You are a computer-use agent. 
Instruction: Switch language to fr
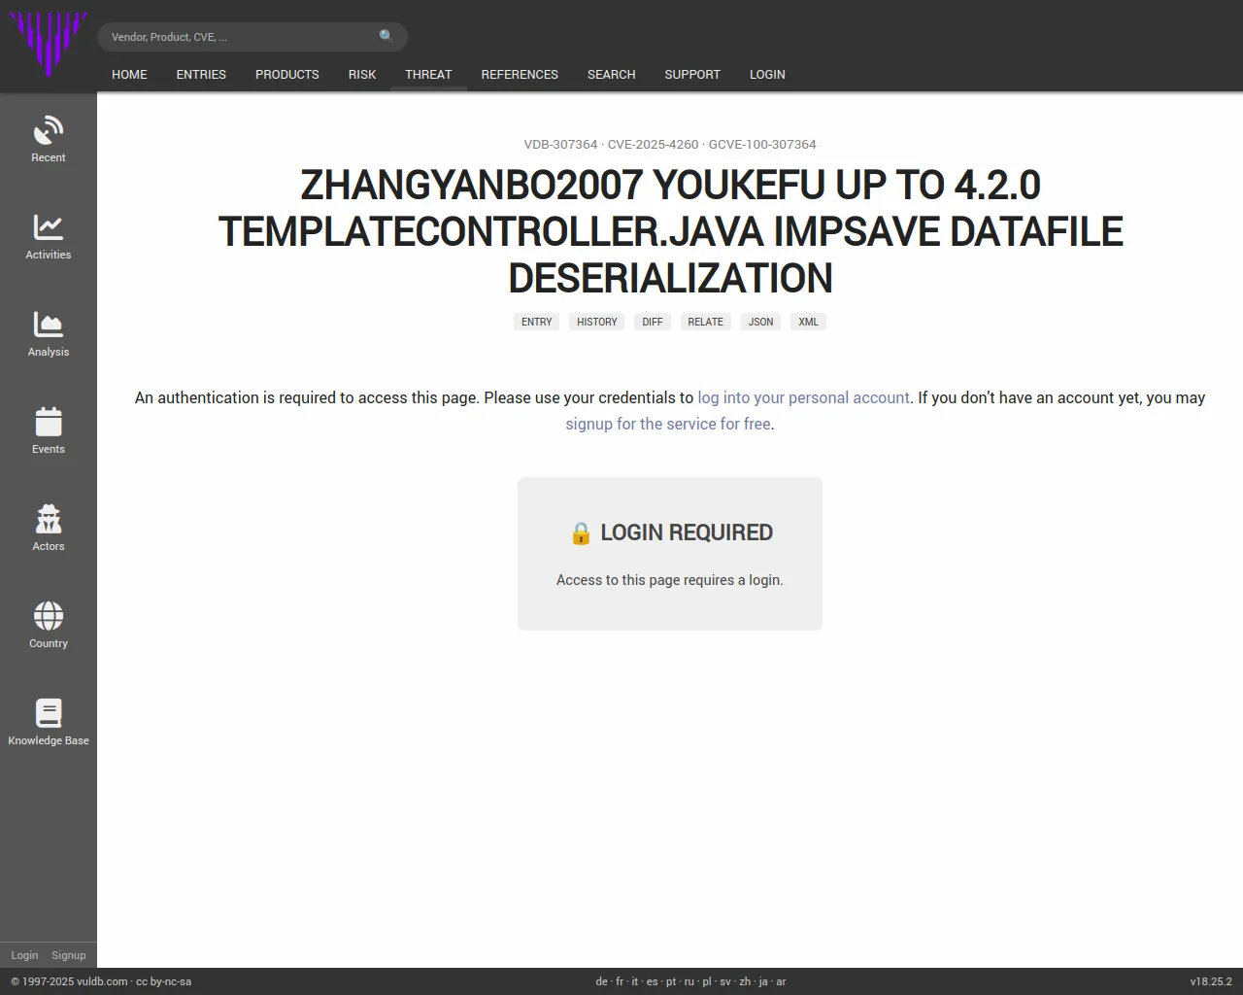pyautogui.click(x=620, y=981)
